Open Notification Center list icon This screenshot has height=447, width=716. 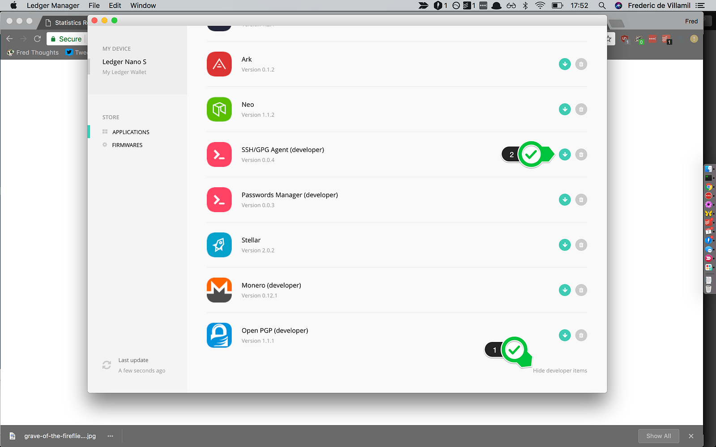[x=700, y=5]
